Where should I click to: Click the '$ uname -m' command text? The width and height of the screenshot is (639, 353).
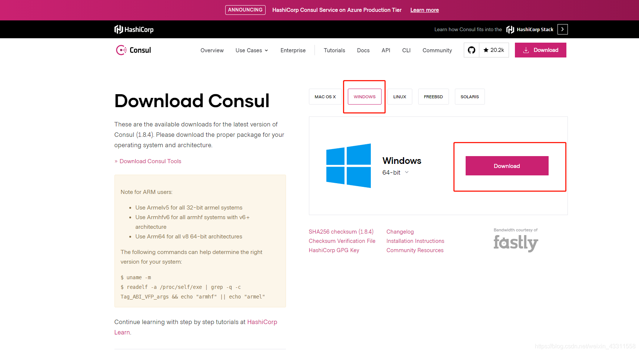(x=136, y=277)
